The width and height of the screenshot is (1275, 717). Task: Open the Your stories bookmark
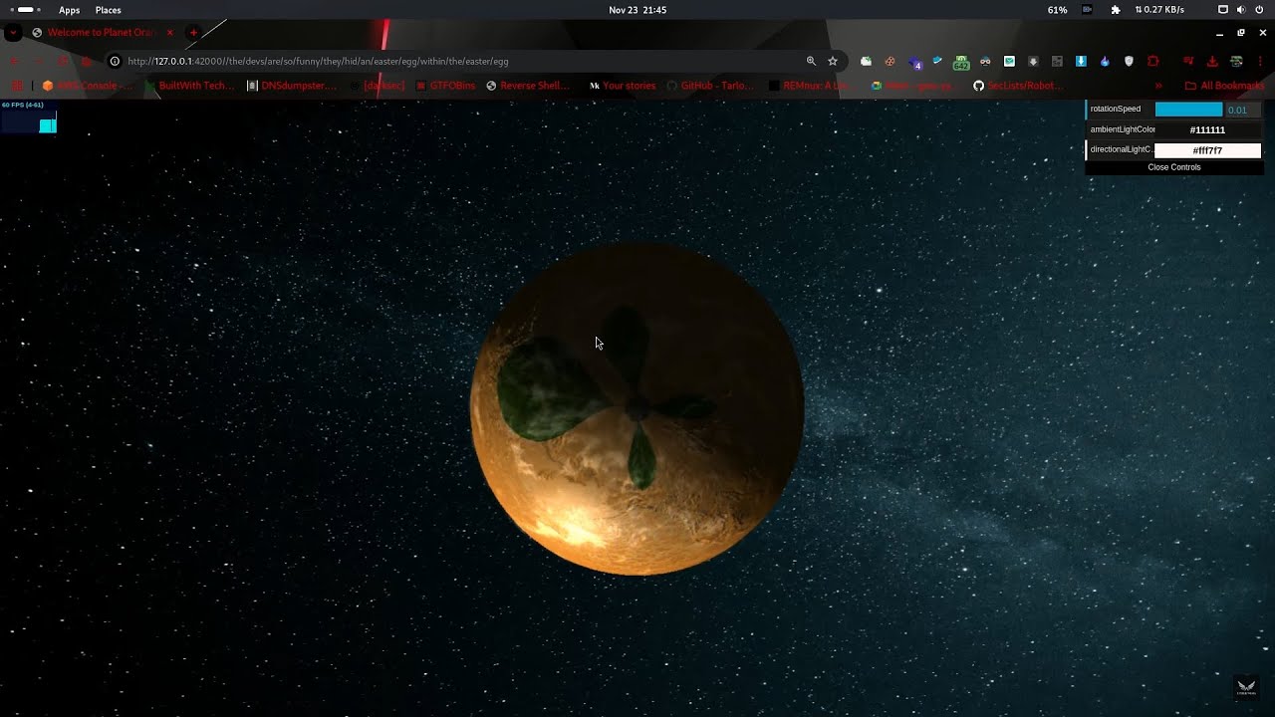click(x=623, y=86)
